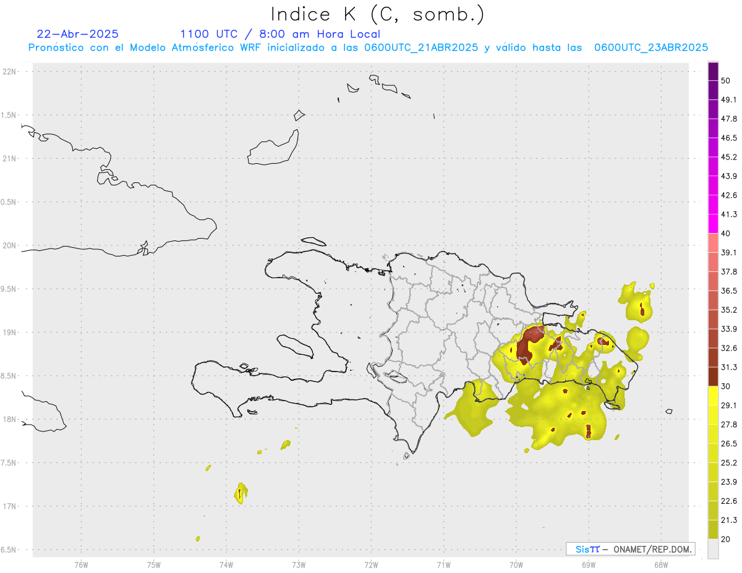Select the date text "22-Abr-2025"
The height and width of the screenshot is (573, 742).
(78, 34)
